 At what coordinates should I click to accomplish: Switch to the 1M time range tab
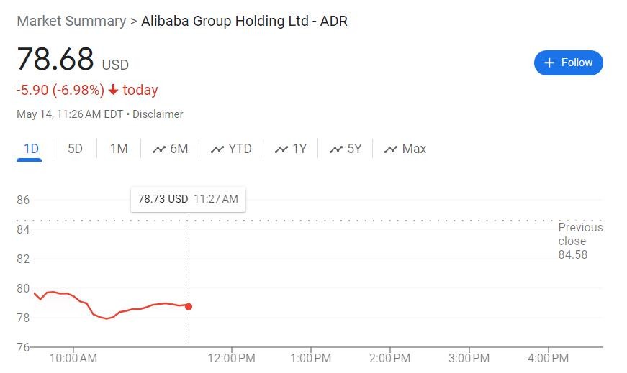pyautogui.click(x=119, y=149)
